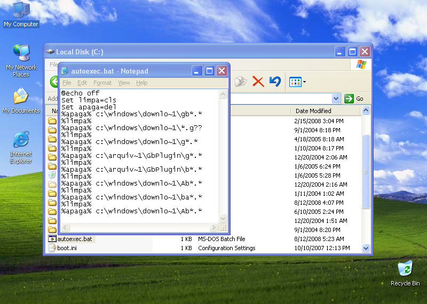Open the Format menu in Notepad
Viewport: 427px width, 304px height.
pyautogui.click(x=102, y=83)
